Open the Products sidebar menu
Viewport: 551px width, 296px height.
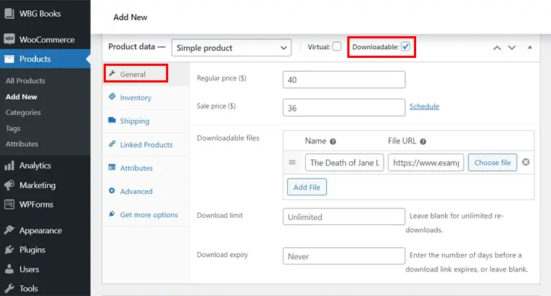(45, 59)
